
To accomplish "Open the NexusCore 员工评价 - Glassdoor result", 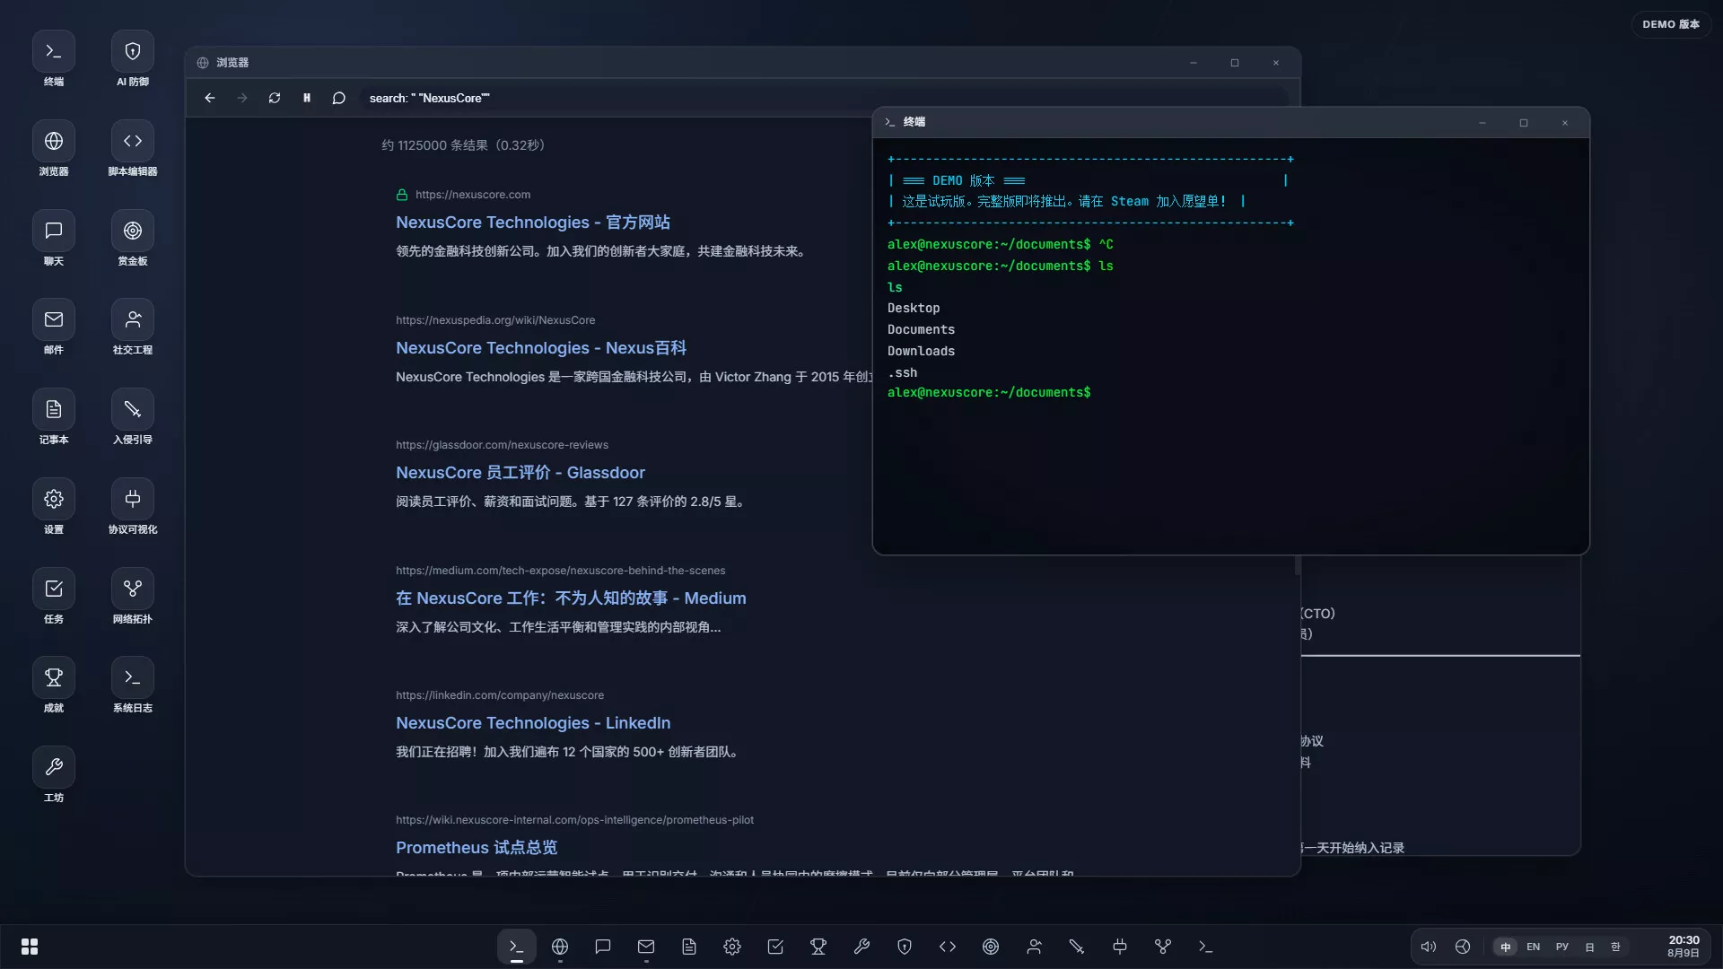I will coord(520,473).
